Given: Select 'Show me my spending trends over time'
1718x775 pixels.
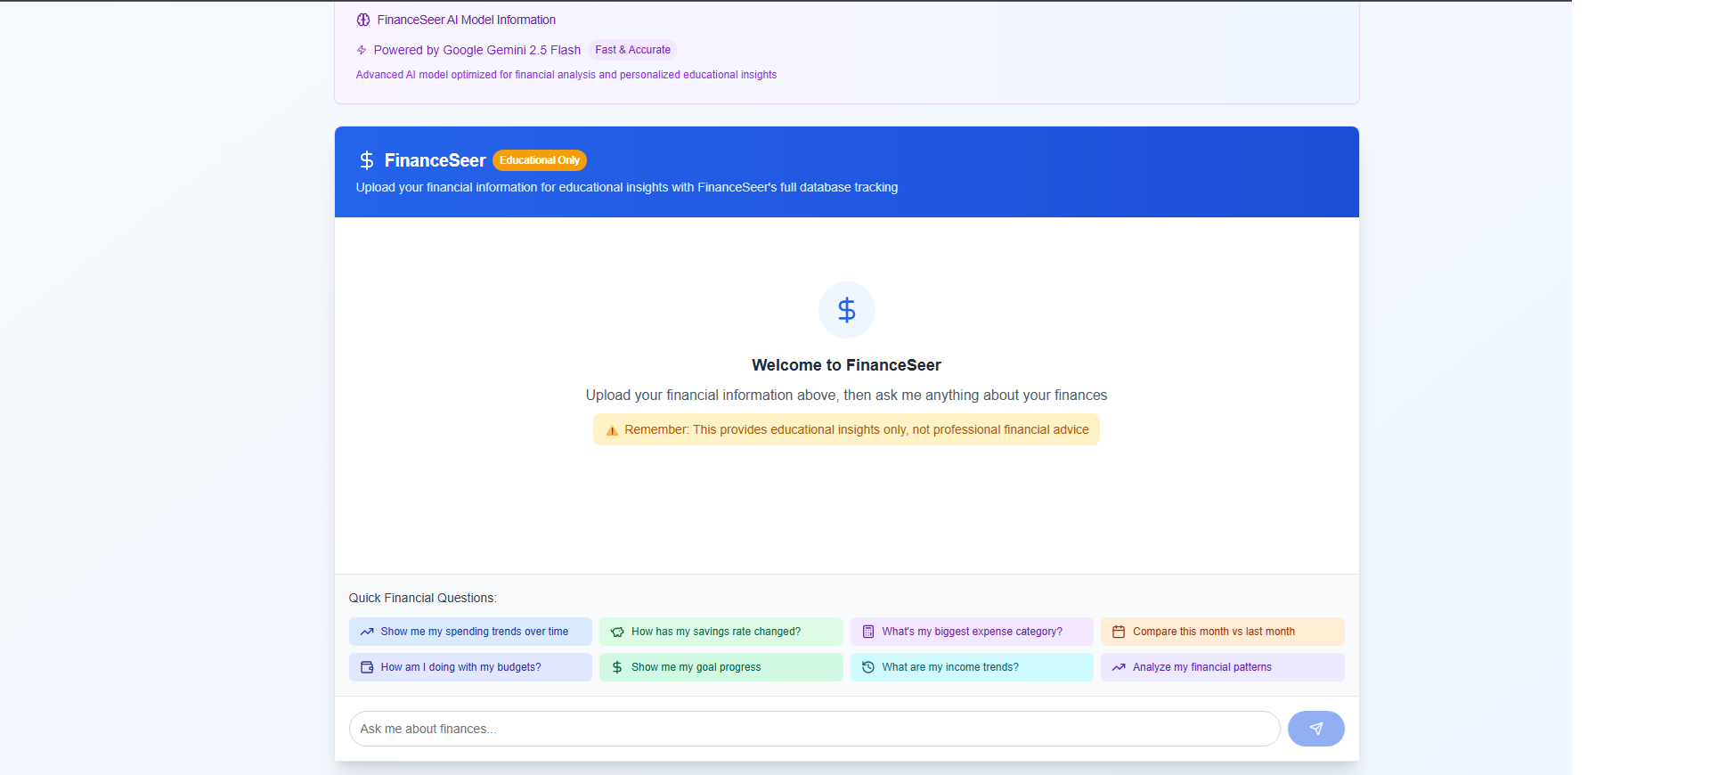Looking at the screenshot, I should 470,632.
